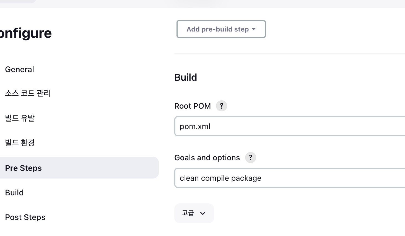
Task: Click the help icon beside Root POM
Action: [x=221, y=106]
